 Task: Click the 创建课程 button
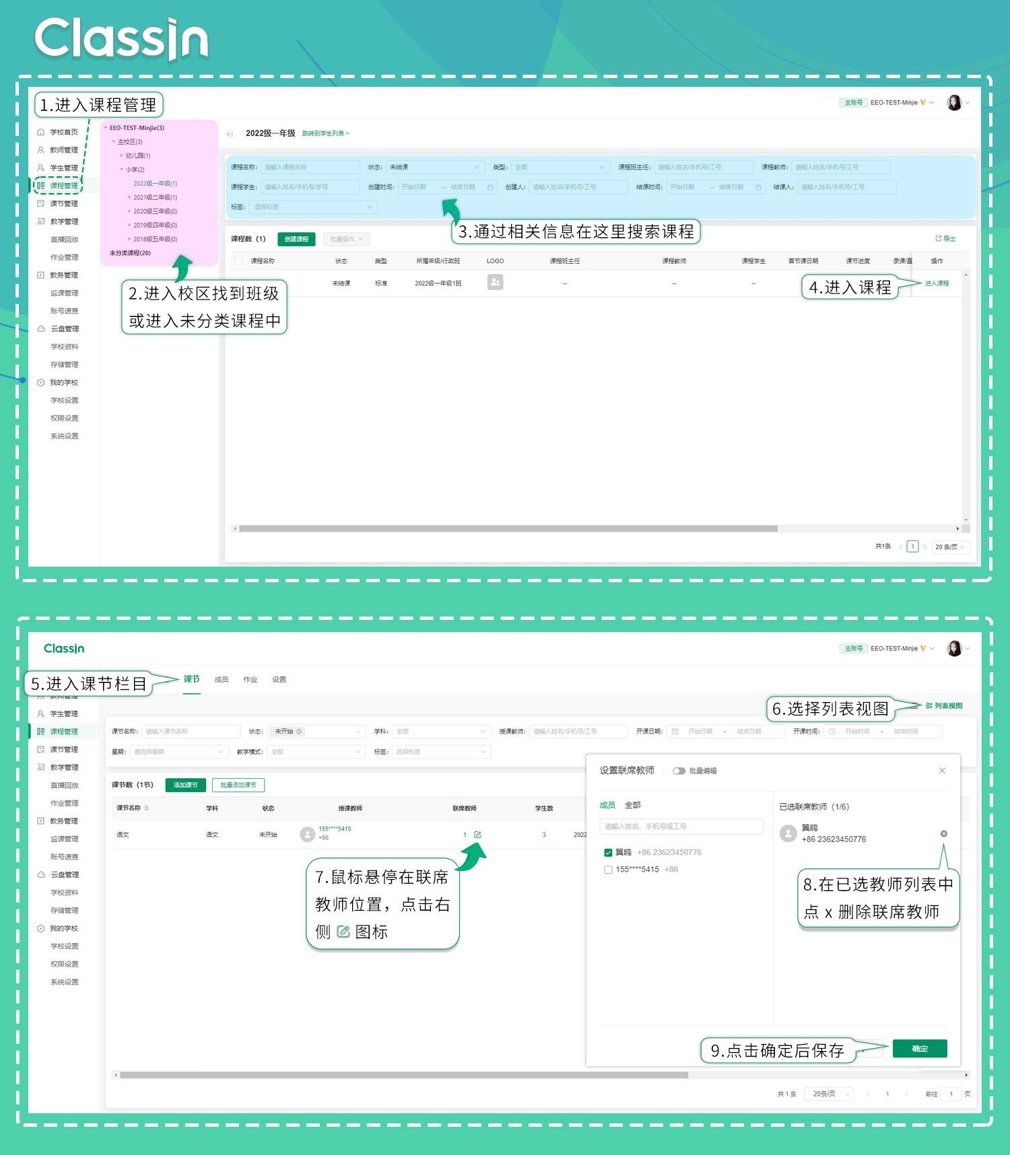pyautogui.click(x=296, y=239)
